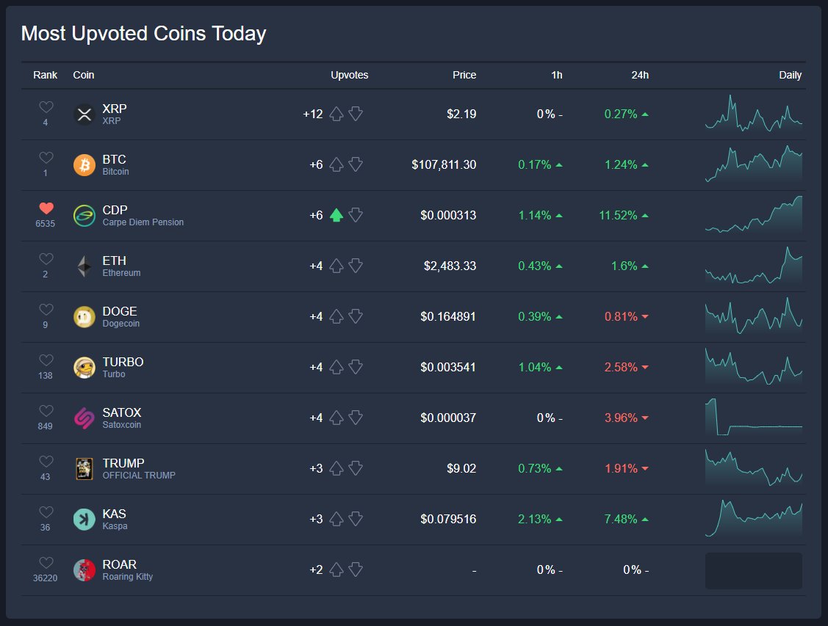The height and width of the screenshot is (626, 828).
Task: Open the XRP coin name link
Action: pyautogui.click(x=115, y=114)
